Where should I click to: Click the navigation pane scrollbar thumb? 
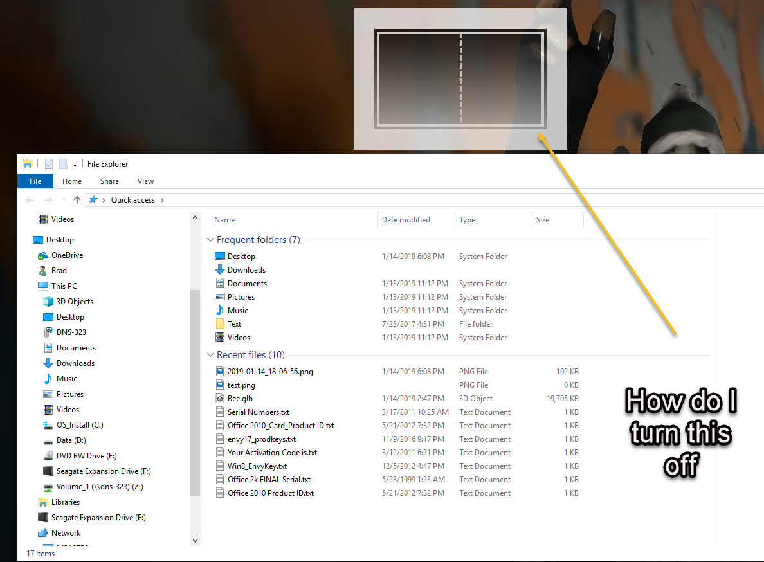(x=195, y=392)
